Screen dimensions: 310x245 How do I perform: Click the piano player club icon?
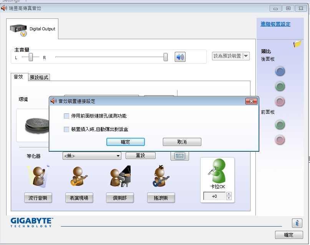click(120, 176)
